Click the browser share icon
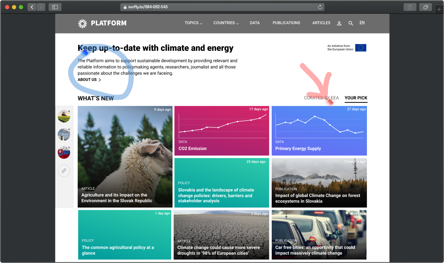This screenshot has height=263, width=444. pos(410,7)
